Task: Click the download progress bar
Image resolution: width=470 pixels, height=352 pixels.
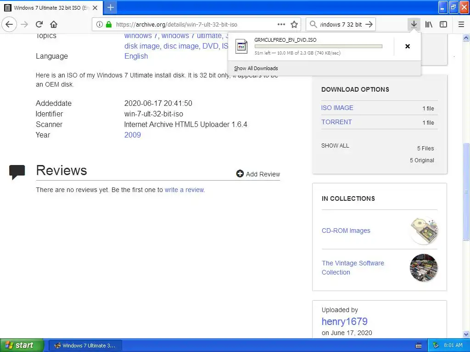Action: (x=319, y=46)
